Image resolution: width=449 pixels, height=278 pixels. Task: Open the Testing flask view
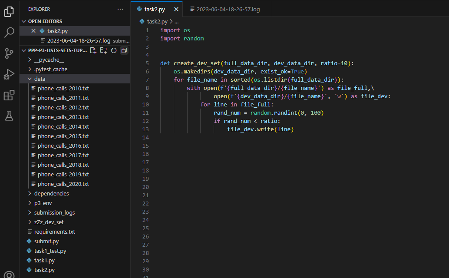9,116
